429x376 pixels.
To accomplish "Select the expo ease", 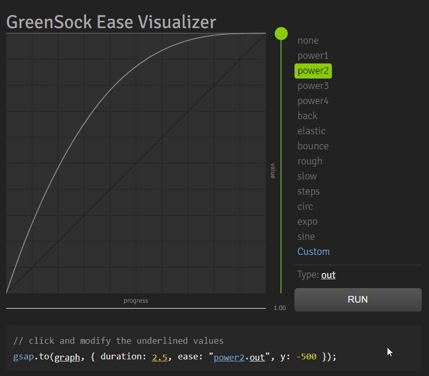I will click(x=307, y=222).
